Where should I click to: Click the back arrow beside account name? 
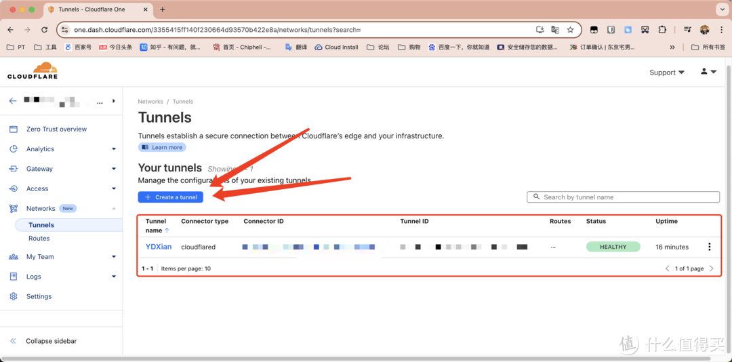(x=12, y=101)
